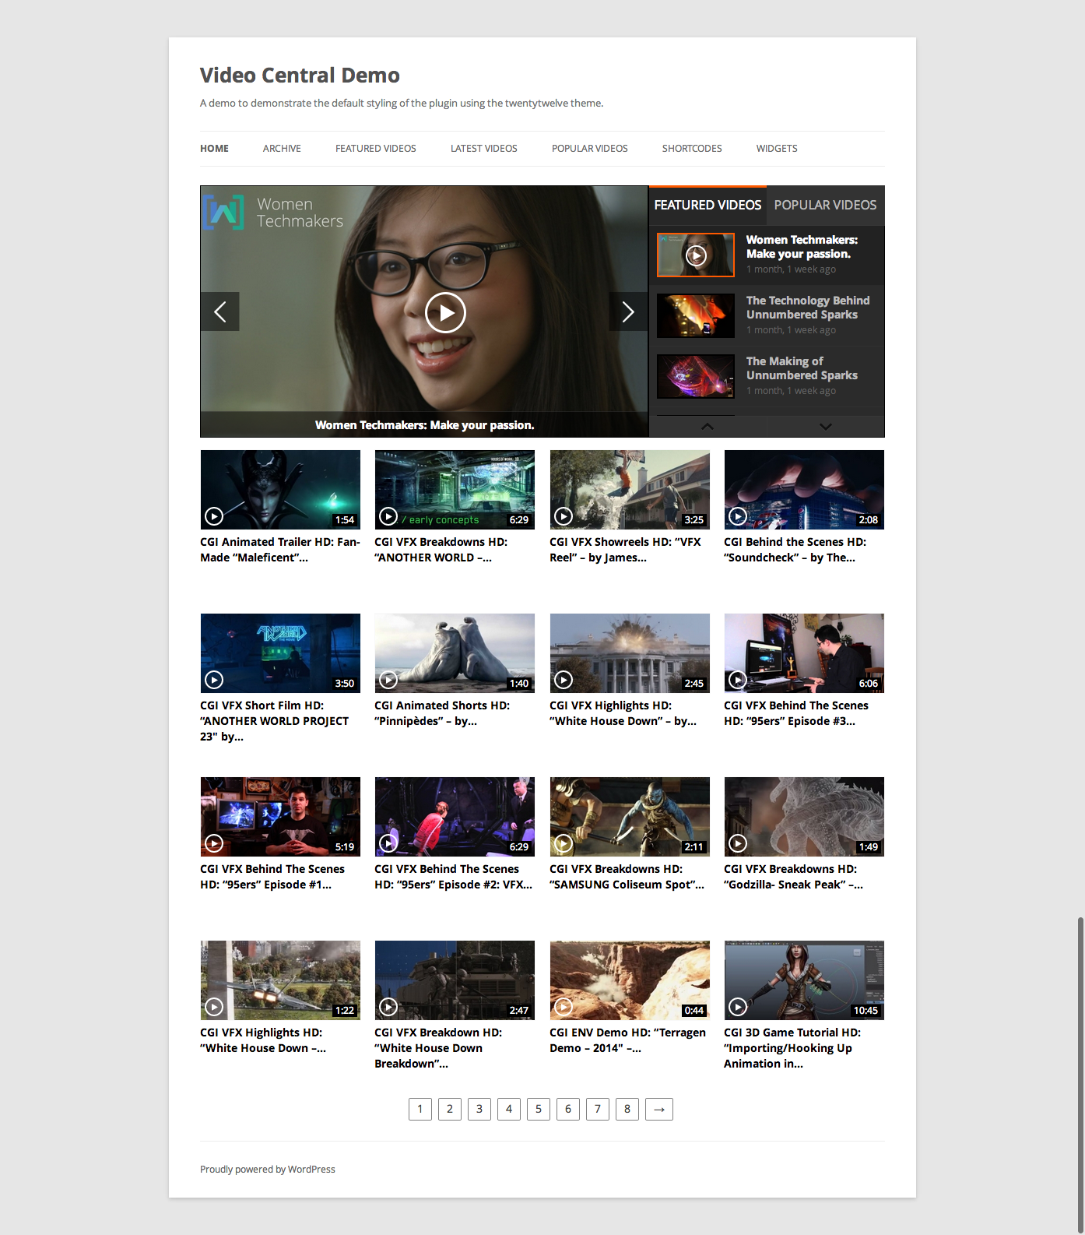Open the Home menu item

(x=214, y=149)
